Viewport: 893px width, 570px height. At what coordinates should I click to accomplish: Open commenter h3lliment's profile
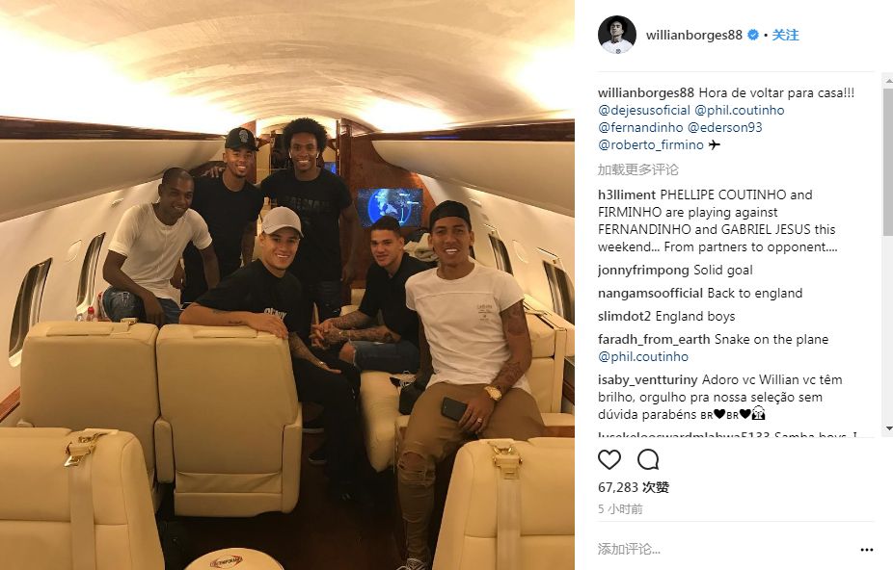click(627, 195)
